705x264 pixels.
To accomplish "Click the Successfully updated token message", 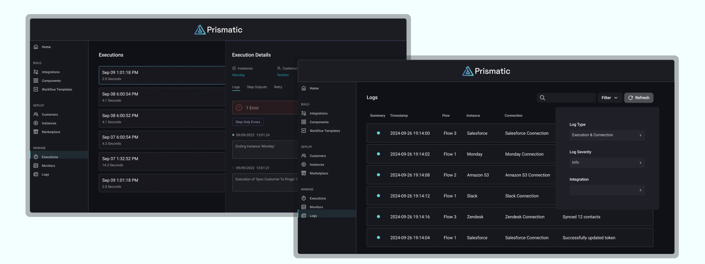I will pyautogui.click(x=589, y=238).
